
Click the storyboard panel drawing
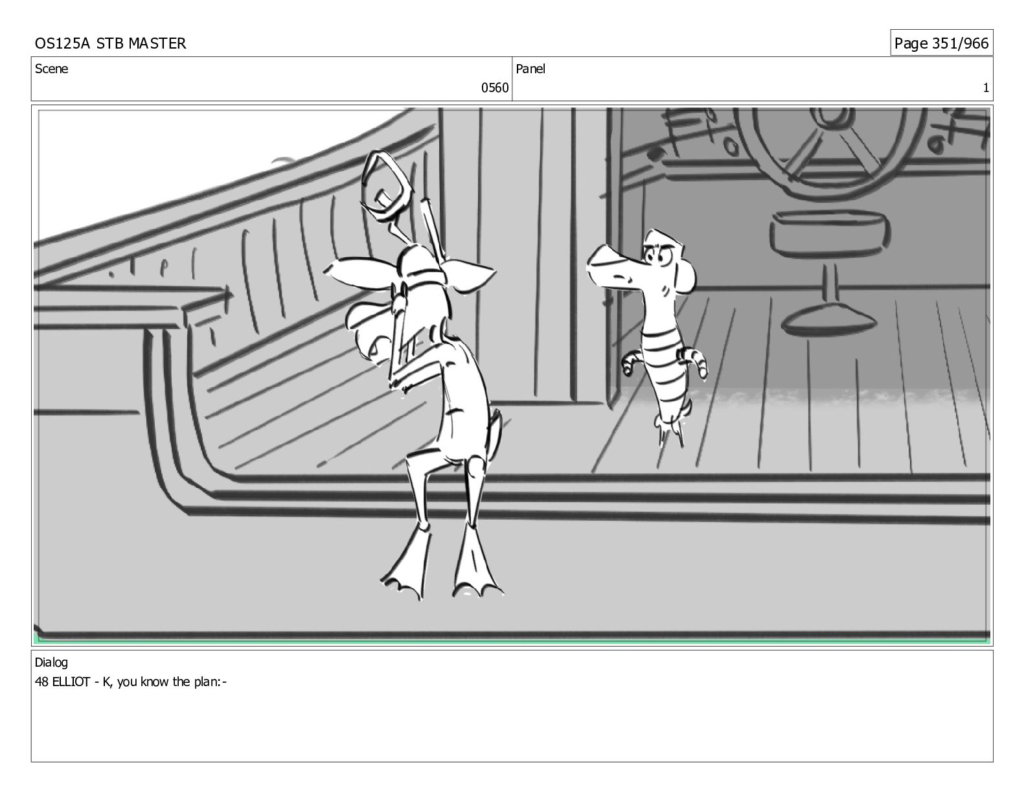(x=512, y=376)
